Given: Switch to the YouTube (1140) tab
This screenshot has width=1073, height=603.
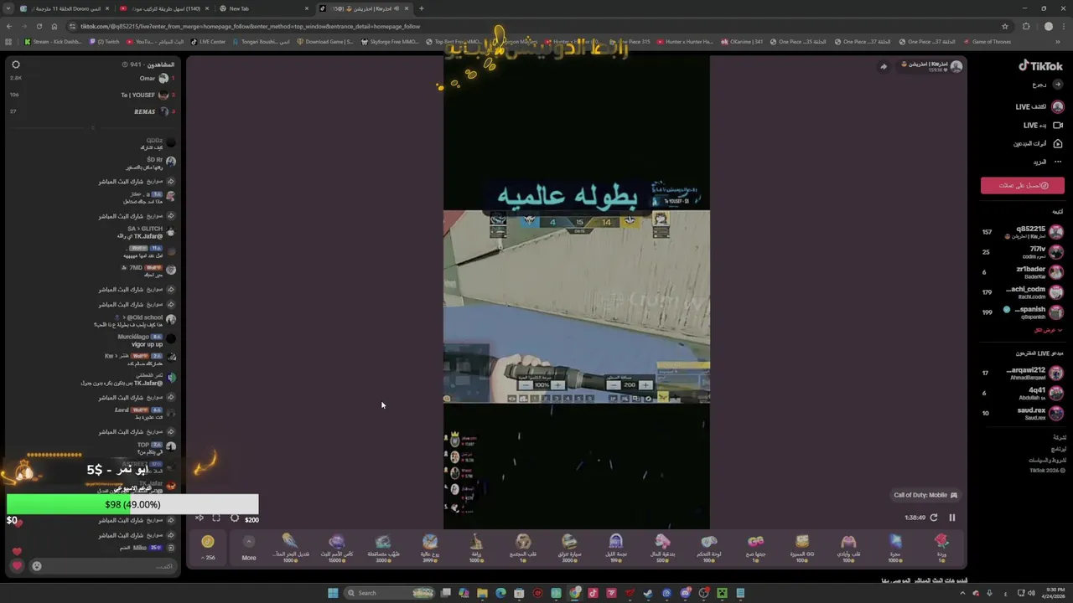Looking at the screenshot, I should (x=163, y=8).
